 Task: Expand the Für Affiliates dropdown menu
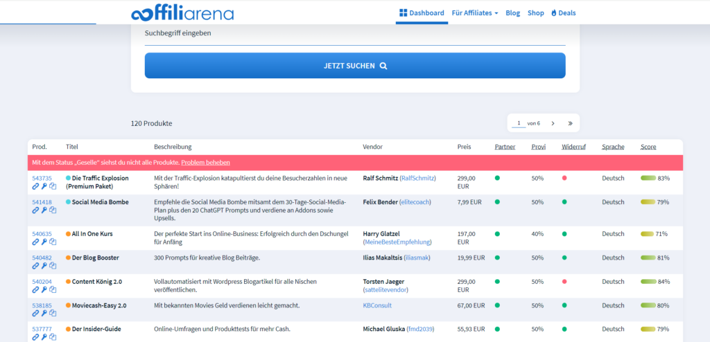(x=474, y=13)
